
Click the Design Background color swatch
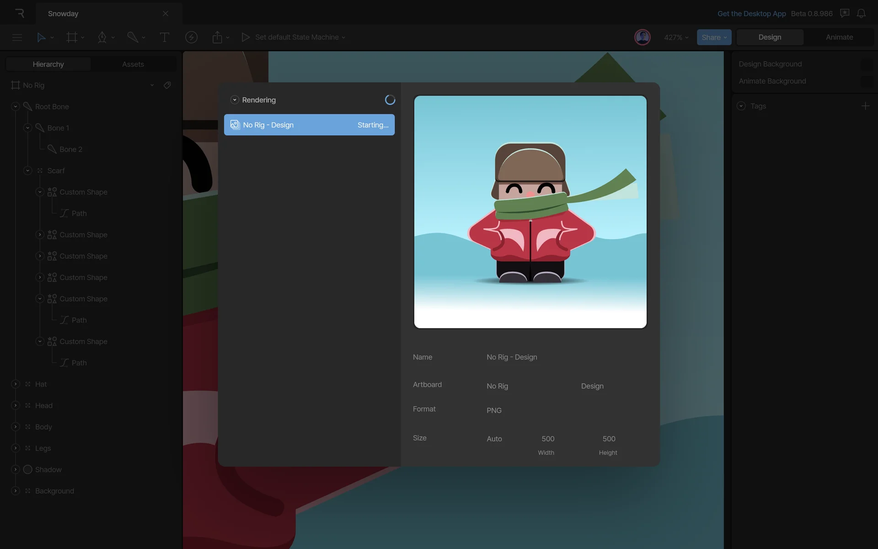[x=866, y=65]
